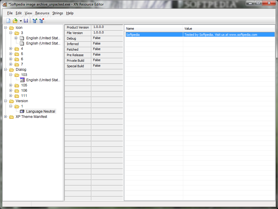Image resolution: width=278 pixels, height=209 pixels.
Task: Select folder 111 under Dialog
Action: point(24,96)
